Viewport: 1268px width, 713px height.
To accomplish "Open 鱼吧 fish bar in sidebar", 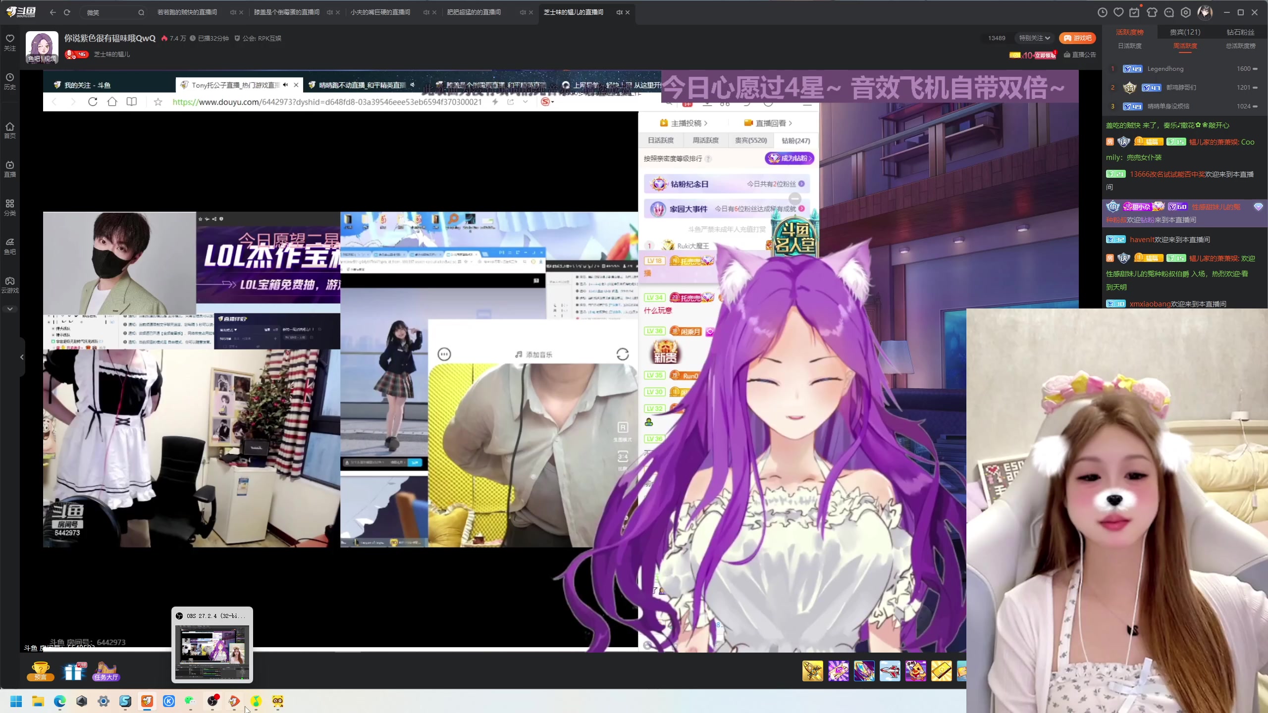I will pyautogui.click(x=10, y=246).
